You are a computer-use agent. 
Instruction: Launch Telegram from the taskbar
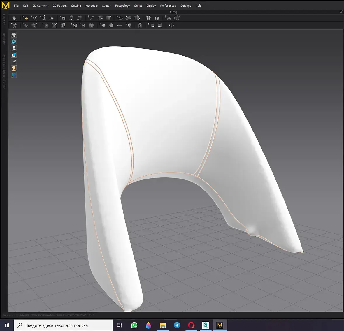177,325
